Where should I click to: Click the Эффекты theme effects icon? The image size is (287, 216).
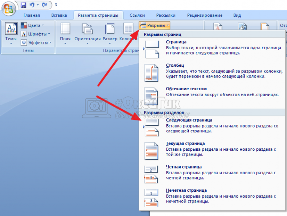tap(24, 43)
